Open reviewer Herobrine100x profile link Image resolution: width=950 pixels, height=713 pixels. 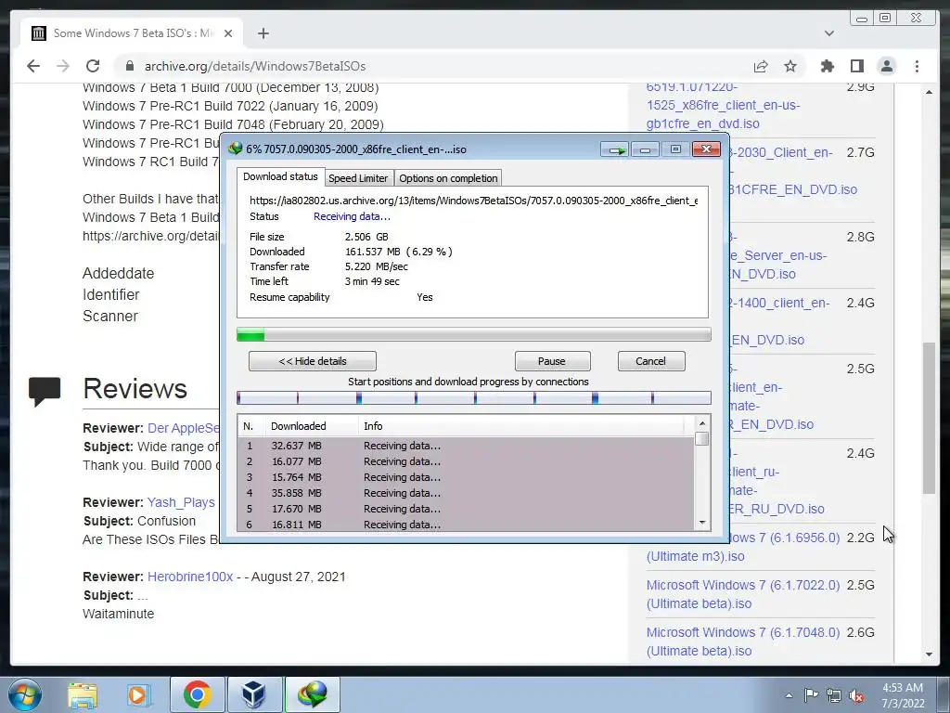190,577
